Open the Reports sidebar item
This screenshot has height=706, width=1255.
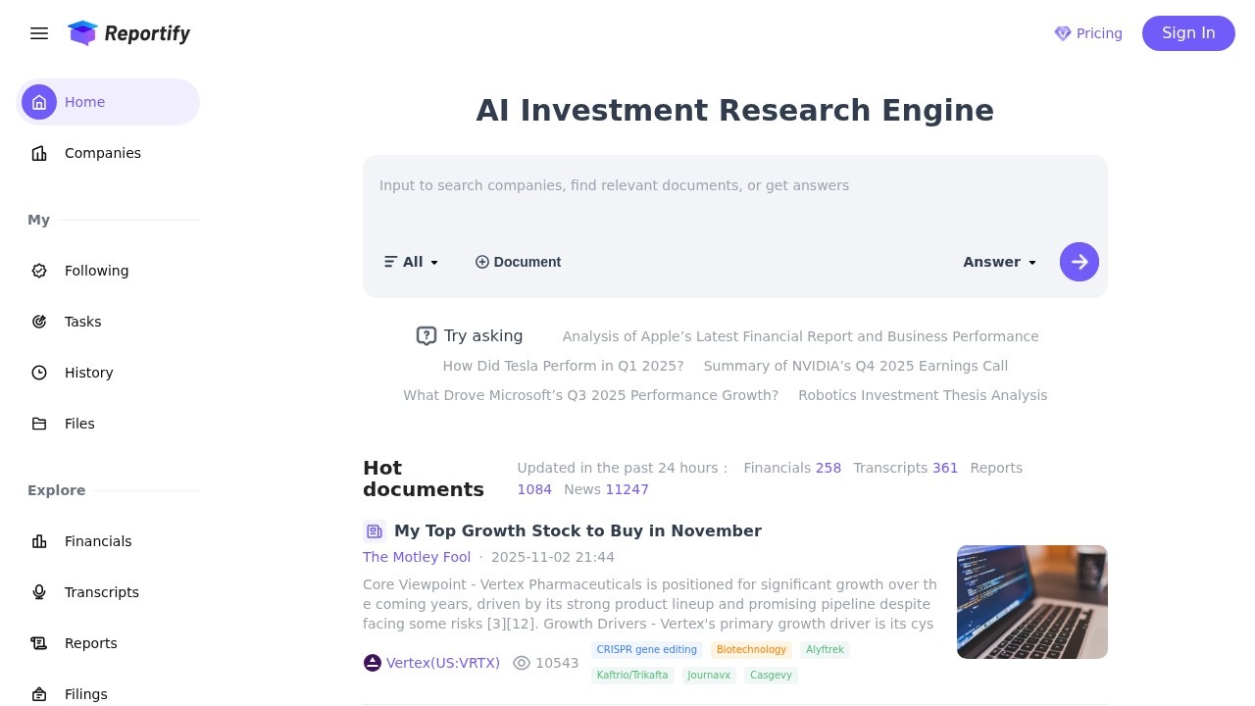90,643
